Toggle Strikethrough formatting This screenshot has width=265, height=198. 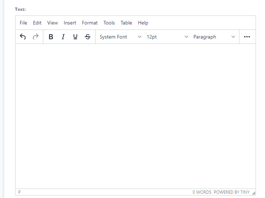pos(88,37)
